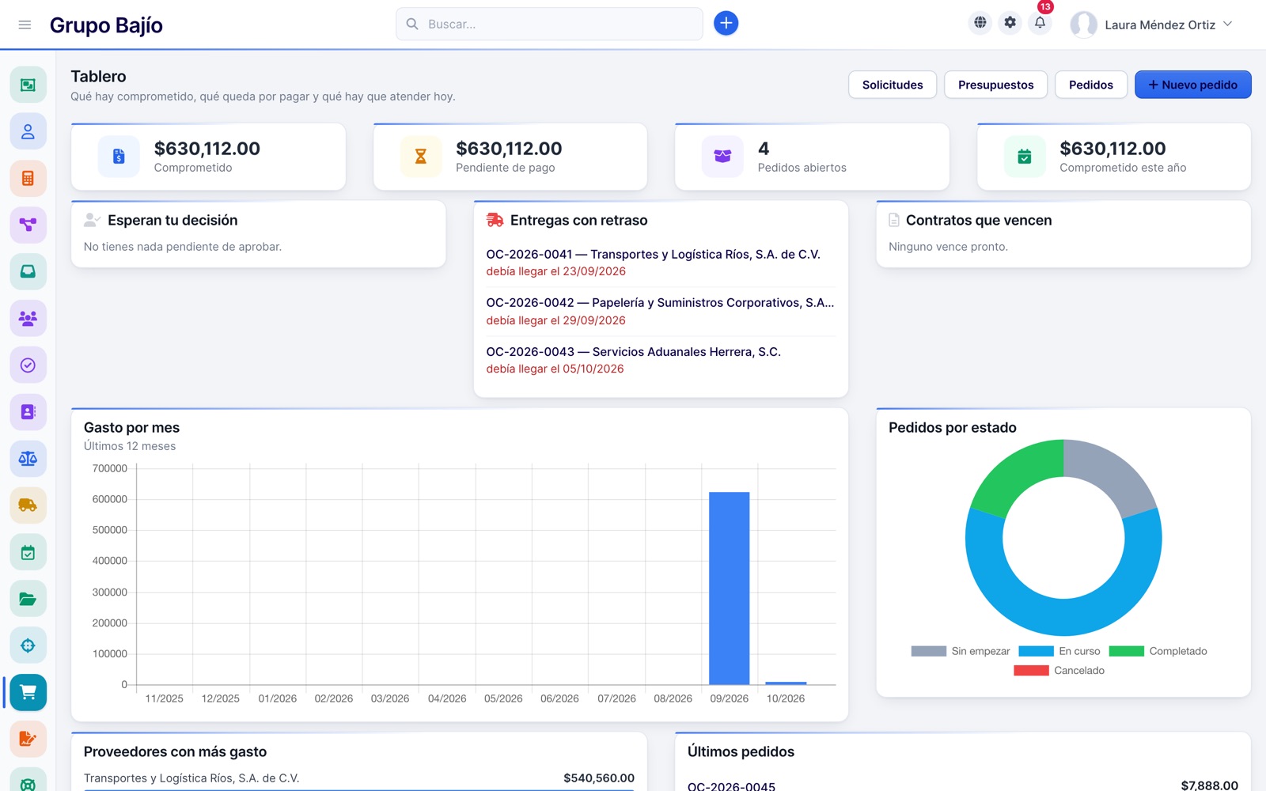This screenshot has width=1266, height=791.
Task: Open the orange signed document sidebar icon
Action: click(x=28, y=739)
